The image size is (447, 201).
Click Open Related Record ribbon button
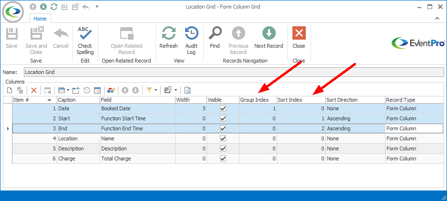[126, 41]
